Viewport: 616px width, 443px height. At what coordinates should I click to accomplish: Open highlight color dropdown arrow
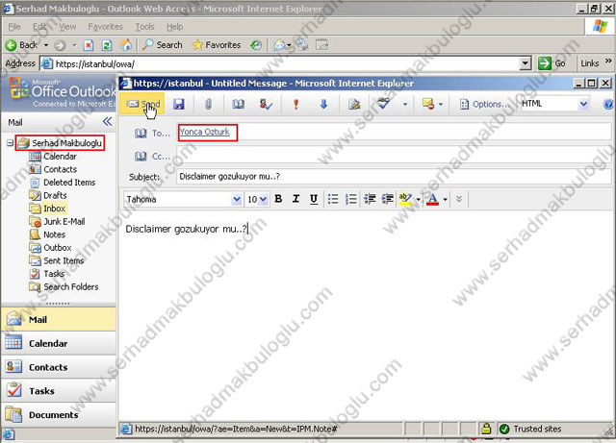click(x=418, y=199)
